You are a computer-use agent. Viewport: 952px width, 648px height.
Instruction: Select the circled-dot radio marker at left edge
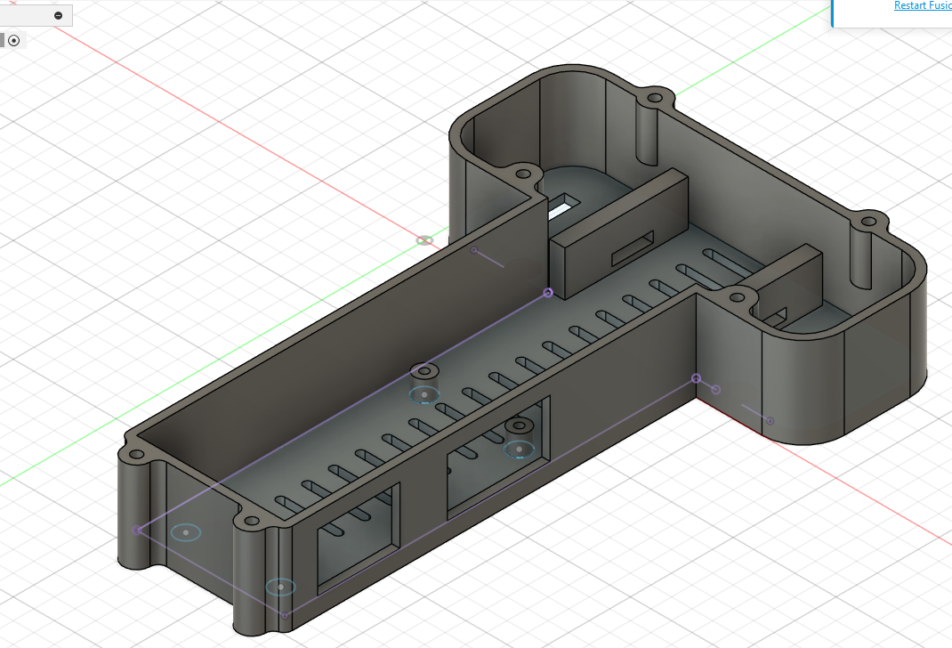pos(13,39)
